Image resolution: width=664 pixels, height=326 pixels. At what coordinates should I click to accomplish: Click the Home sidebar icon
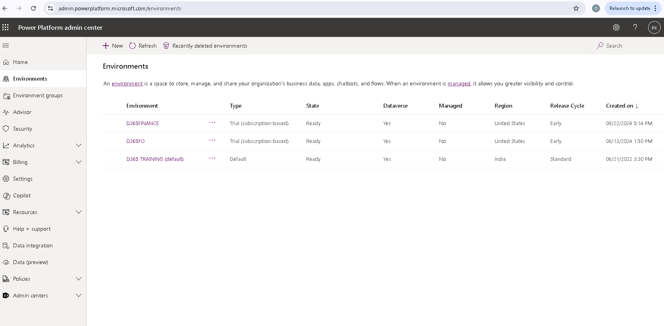[6, 62]
